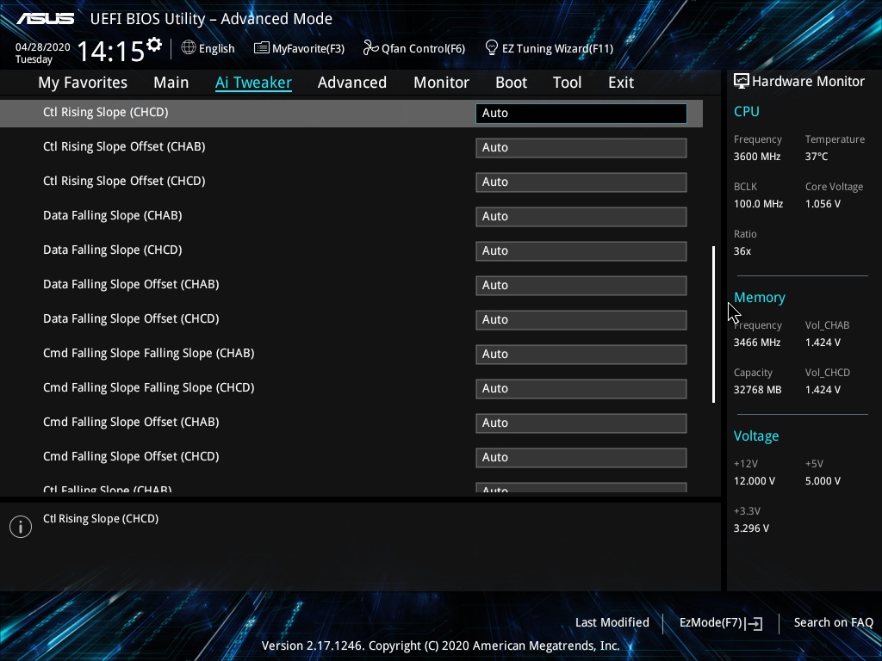The width and height of the screenshot is (882, 661).
Task: Click the Voltage heading in Hardware Monitor
Action: [756, 436]
